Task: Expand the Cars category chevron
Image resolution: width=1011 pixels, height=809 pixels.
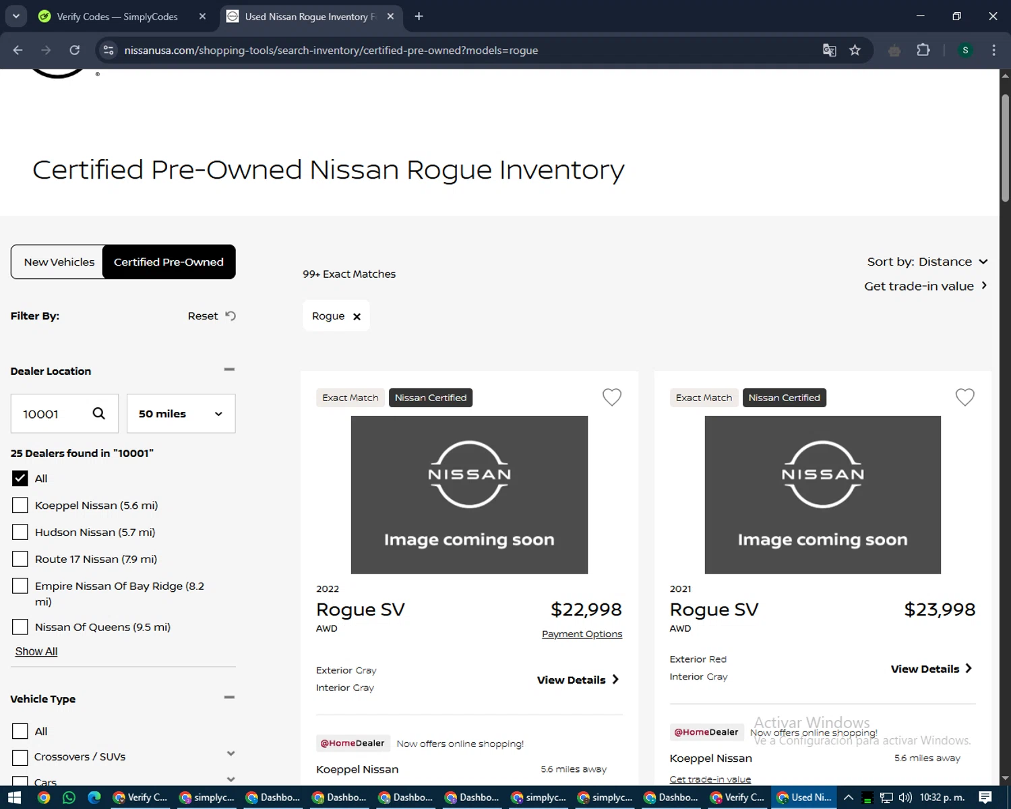Action: coord(231,779)
